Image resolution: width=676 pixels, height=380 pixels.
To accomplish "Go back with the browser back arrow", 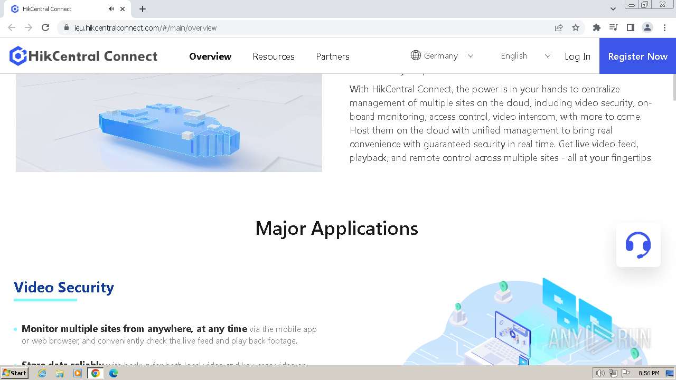I will [12, 27].
